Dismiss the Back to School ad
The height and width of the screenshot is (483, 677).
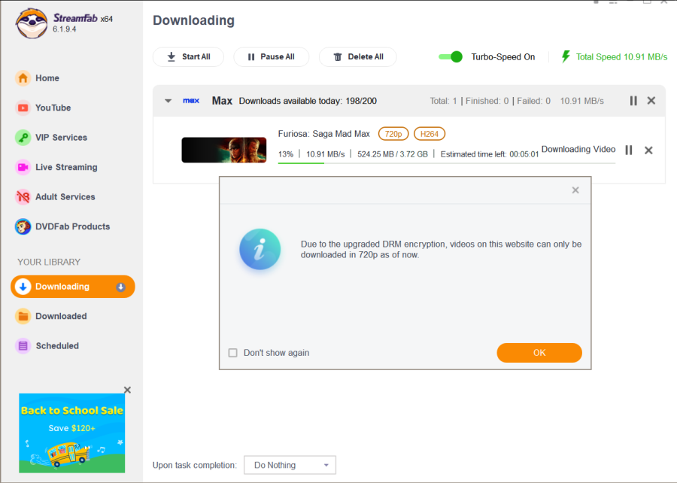pos(127,390)
